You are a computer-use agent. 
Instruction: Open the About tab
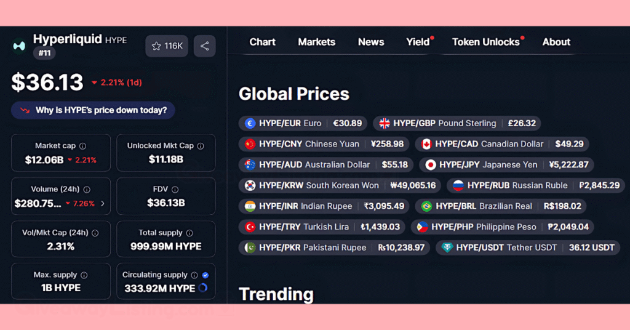coord(556,42)
